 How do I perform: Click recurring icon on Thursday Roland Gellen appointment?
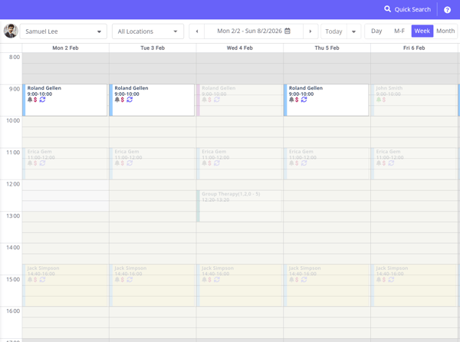(304, 100)
